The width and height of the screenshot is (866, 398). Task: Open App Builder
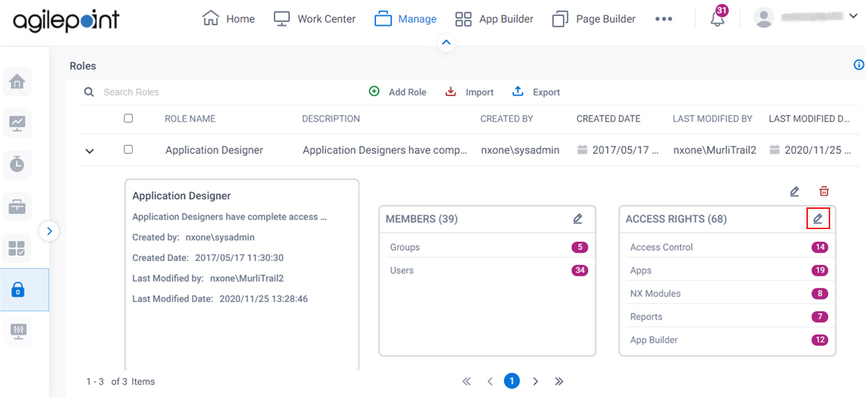coord(494,19)
